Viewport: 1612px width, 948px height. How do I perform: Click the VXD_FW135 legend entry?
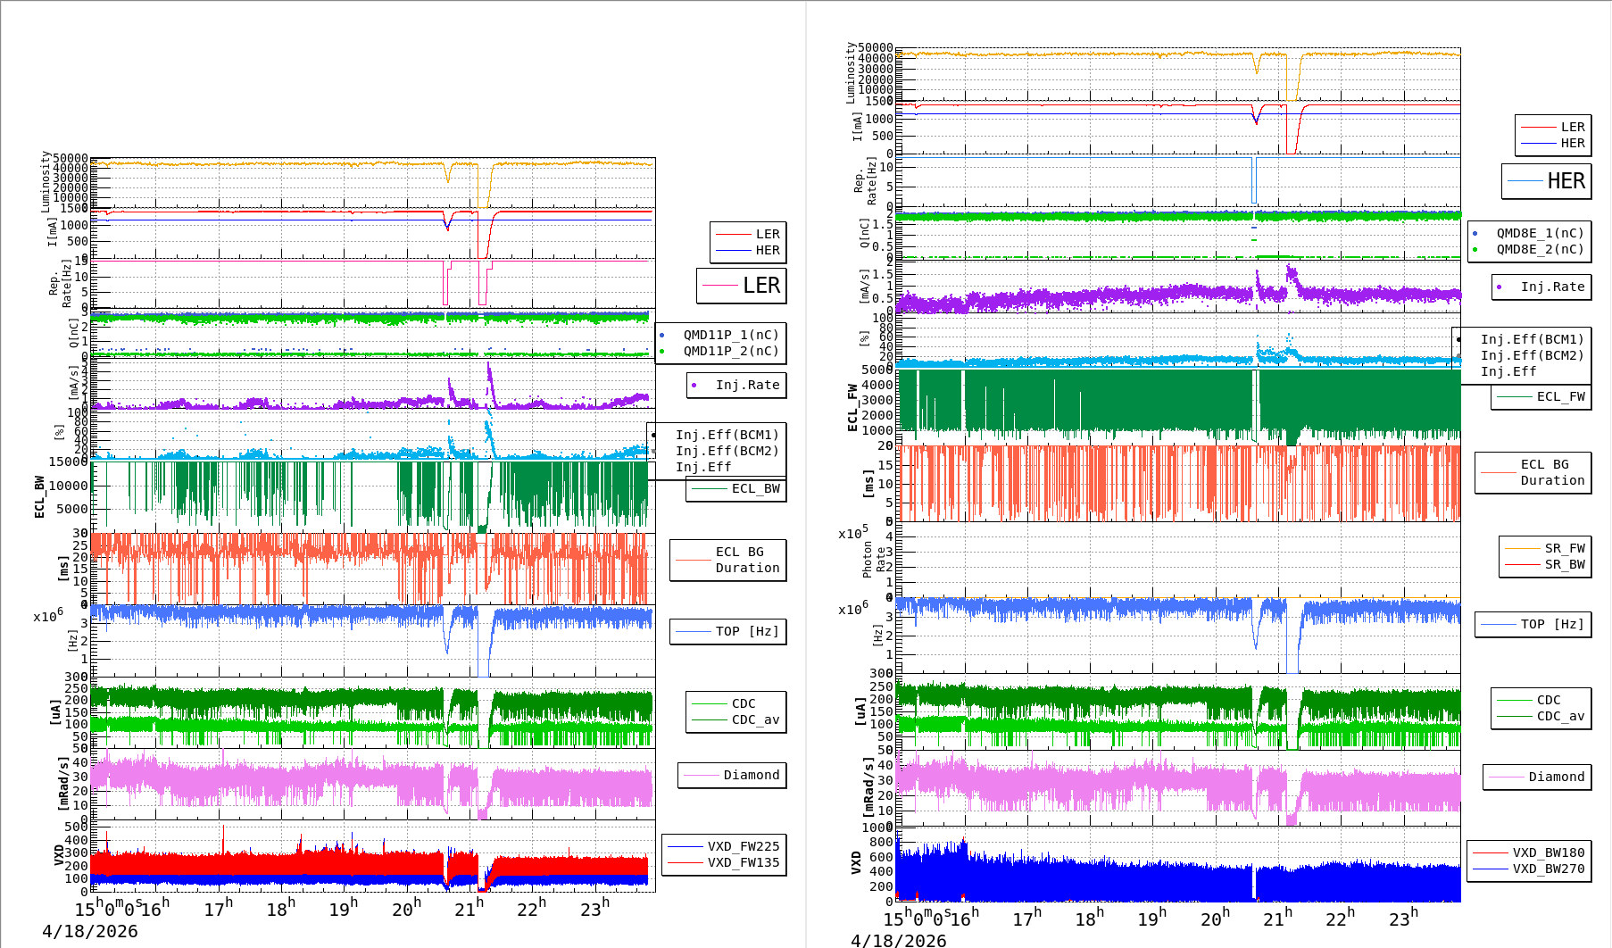pyautogui.click(x=743, y=862)
